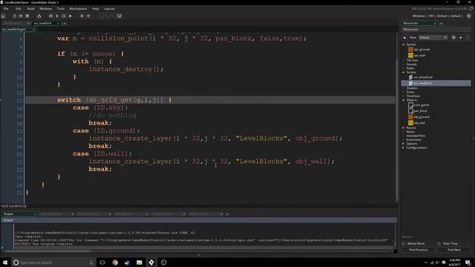
Task: Create a new project via toolbar icon
Action: [14, 16]
